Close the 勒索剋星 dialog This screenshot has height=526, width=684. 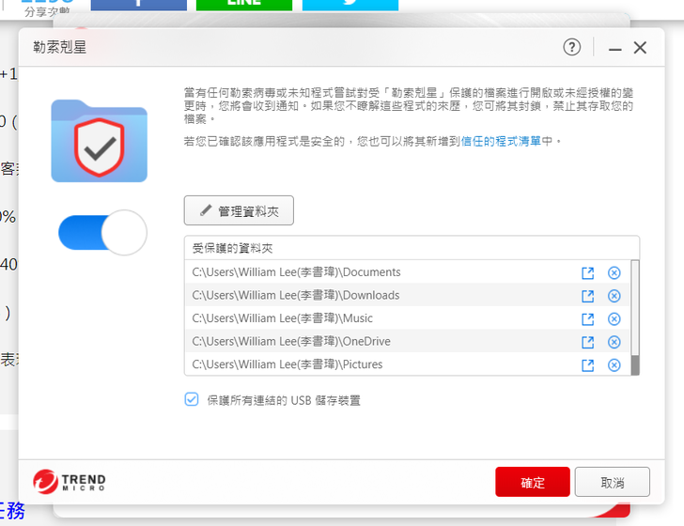[640, 48]
